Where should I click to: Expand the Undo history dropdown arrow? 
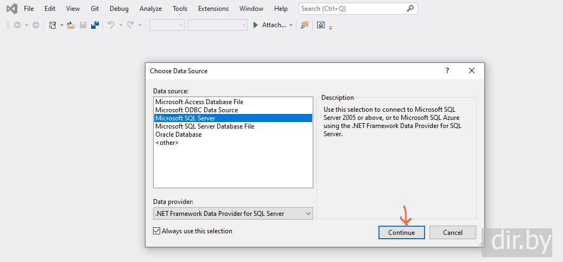[x=121, y=25]
